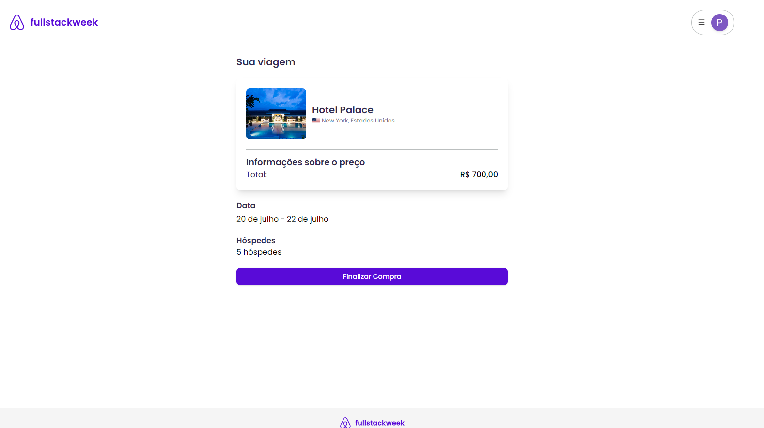Image resolution: width=764 pixels, height=428 pixels.
Task: Open the account options via the avatar
Action: [719, 22]
